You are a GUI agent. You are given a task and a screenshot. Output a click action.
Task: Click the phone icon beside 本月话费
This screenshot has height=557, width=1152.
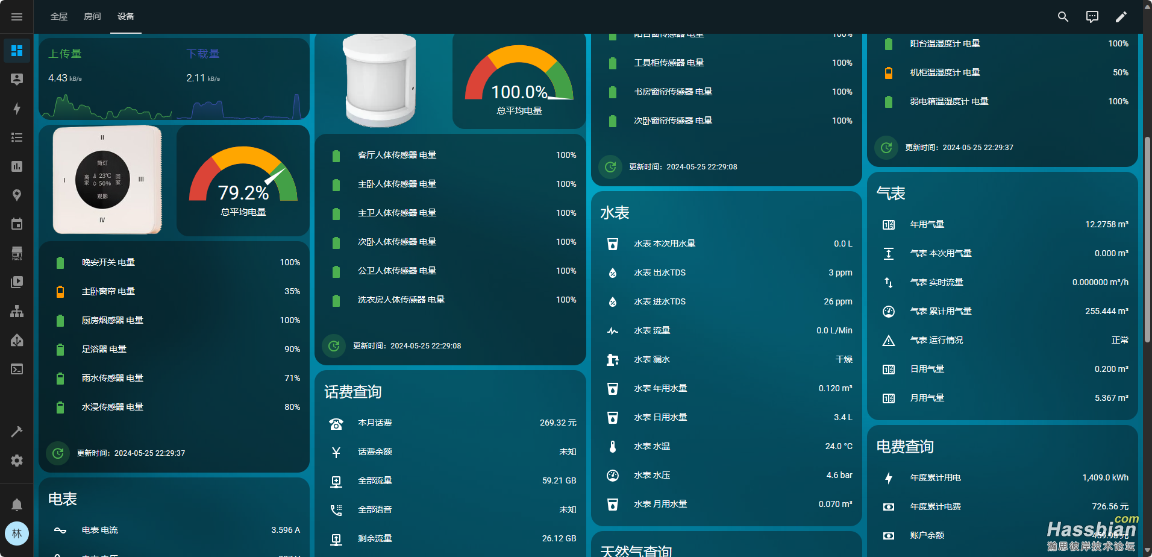pyautogui.click(x=336, y=423)
